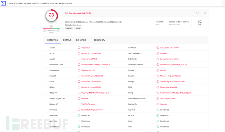Image resolution: width=225 pixels, height=132 pixels.
Task: Click the Antiy-AVL 'Undetected' result
Action: pyautogui.click(x=86, y=121)
